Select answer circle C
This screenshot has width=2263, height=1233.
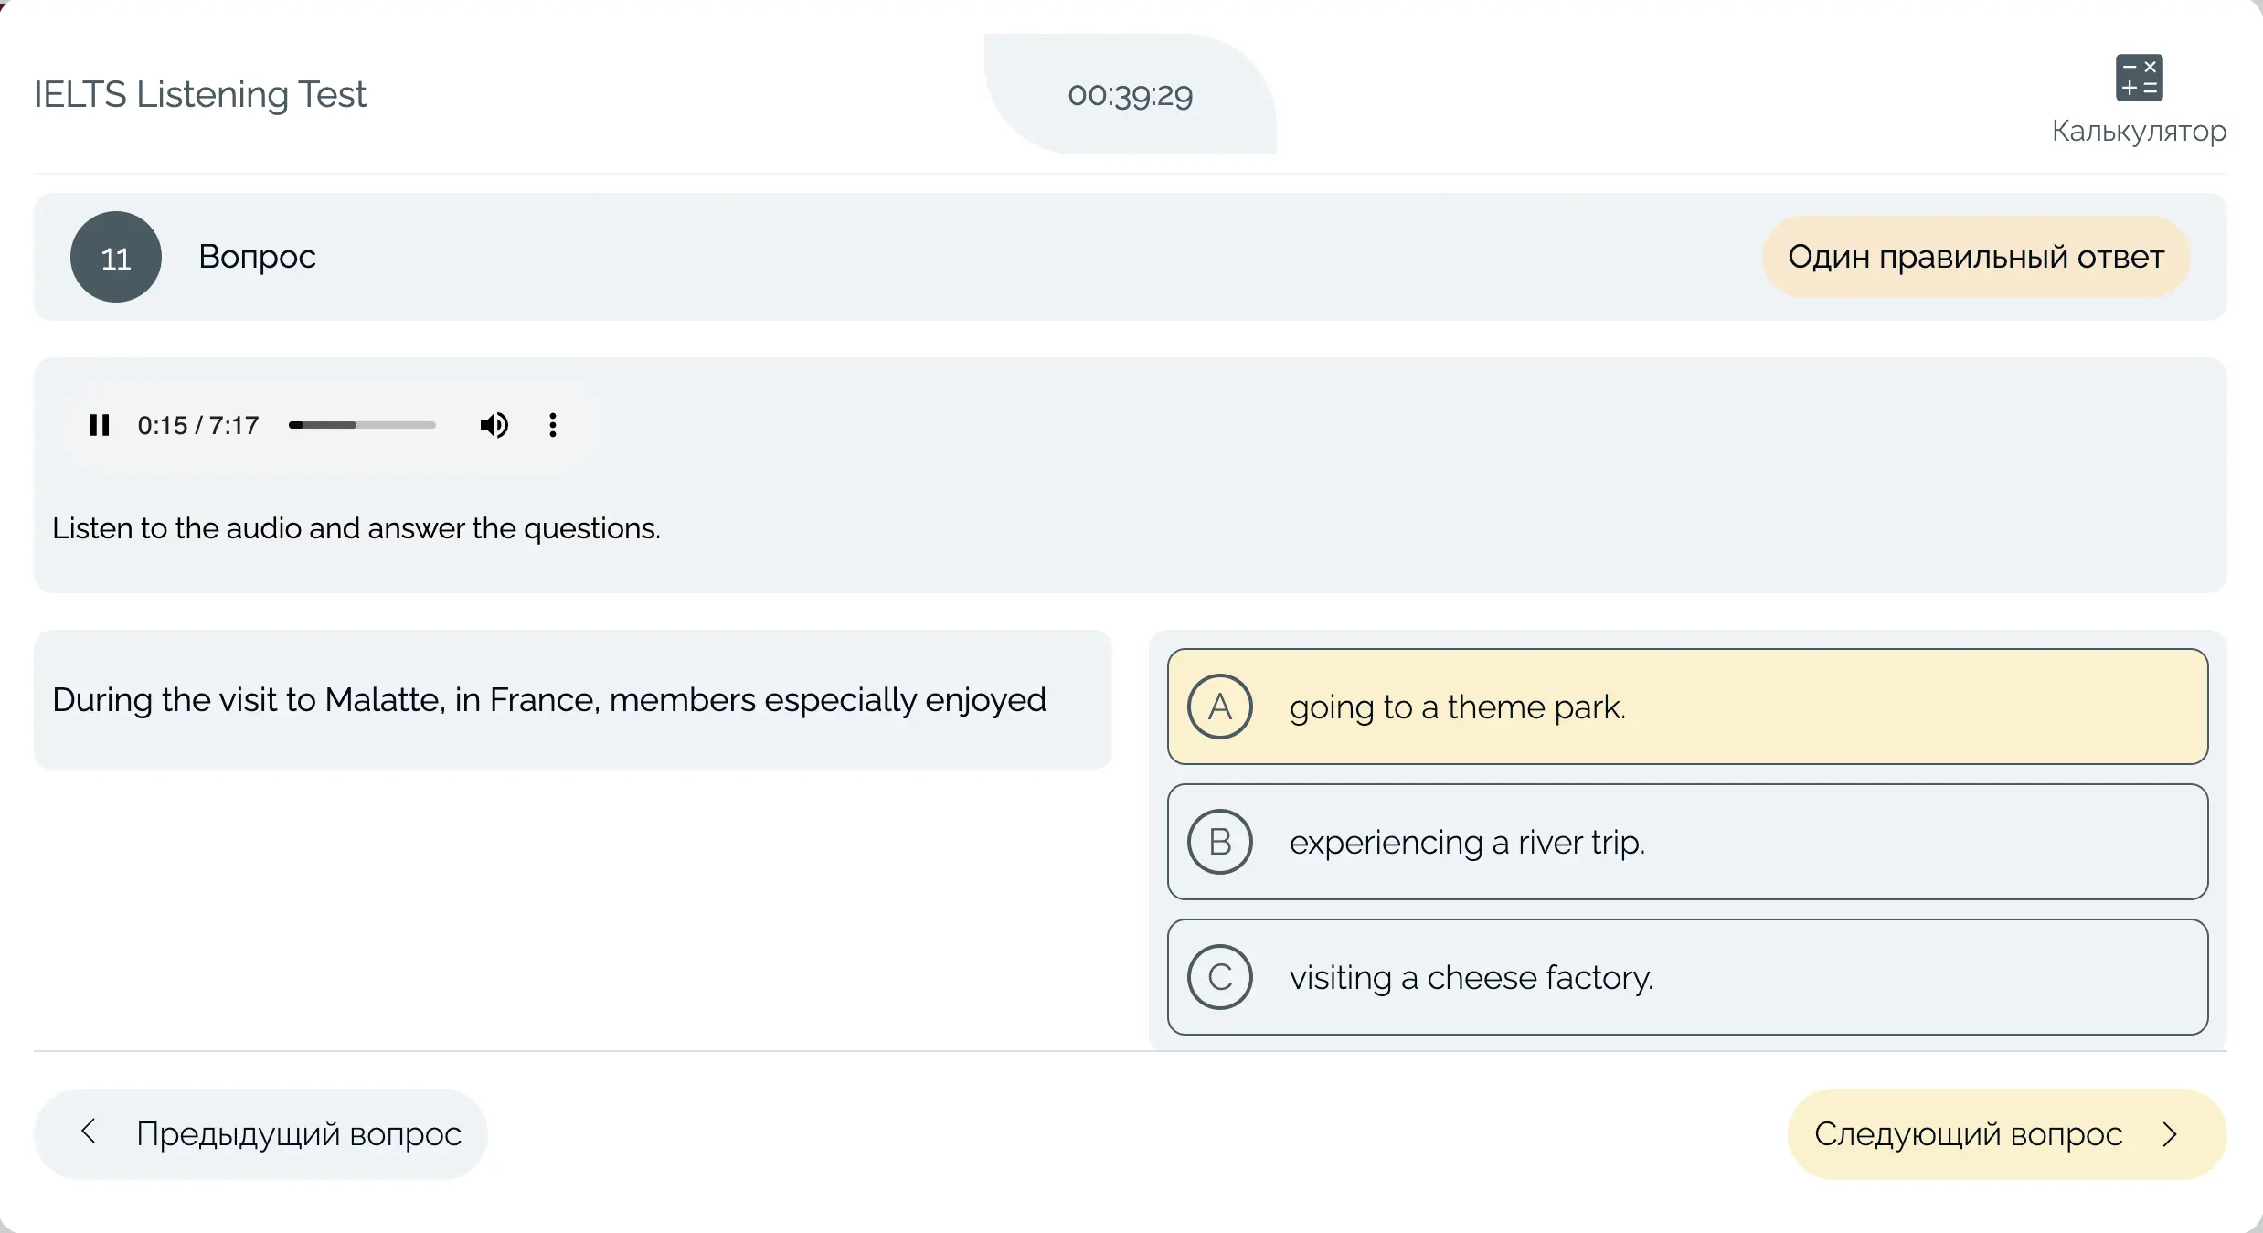(x=1220, y=977)
